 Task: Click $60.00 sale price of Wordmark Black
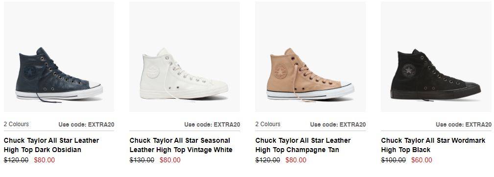(422, 160)
